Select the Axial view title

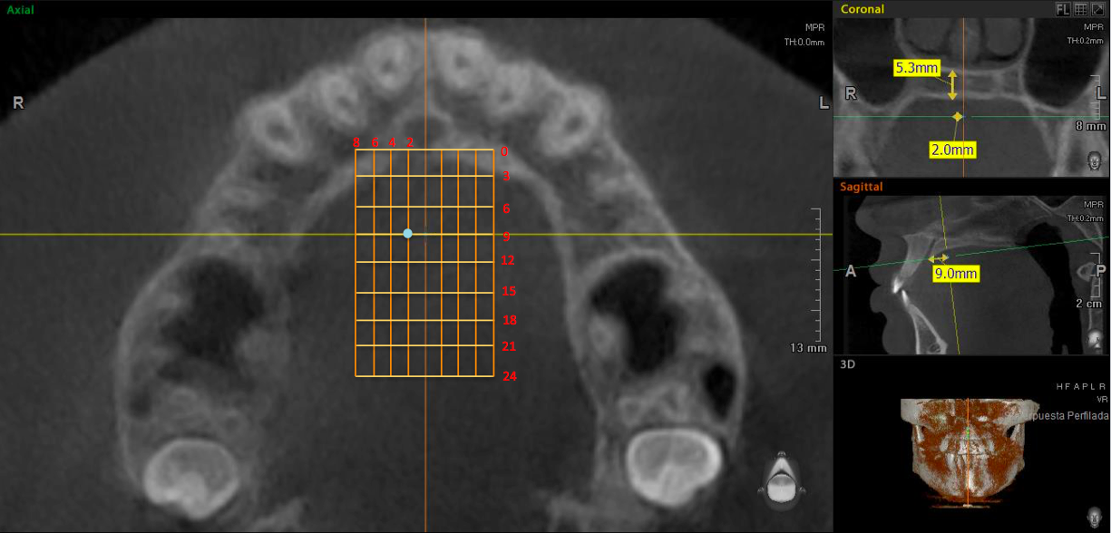pos(19,8)
